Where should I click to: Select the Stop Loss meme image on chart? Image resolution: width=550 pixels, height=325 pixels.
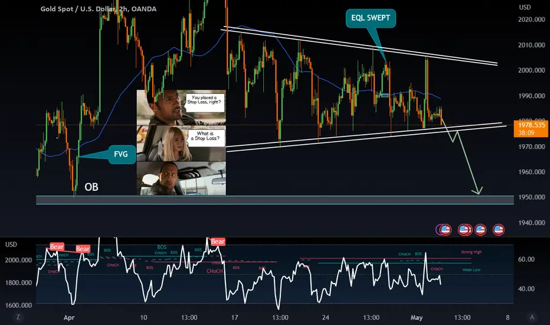[x=181, y=142]
